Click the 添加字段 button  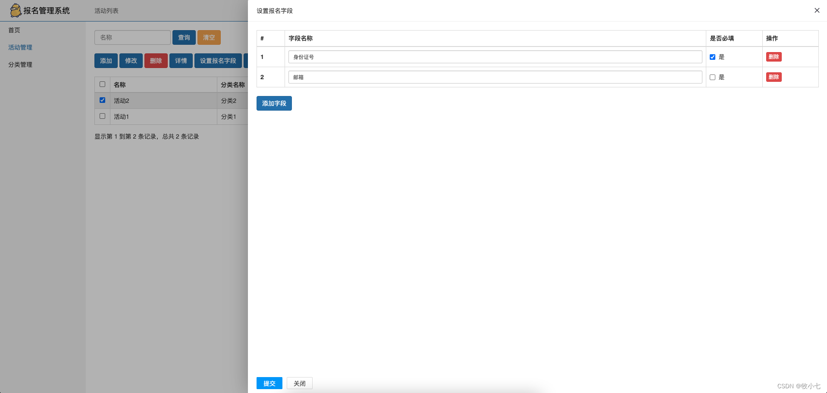[x=274, y=103]
